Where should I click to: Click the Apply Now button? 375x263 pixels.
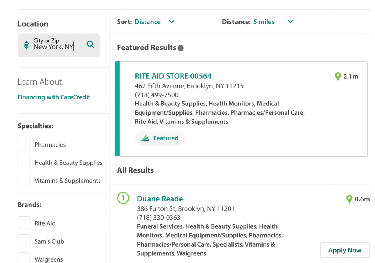pos(345,250)
